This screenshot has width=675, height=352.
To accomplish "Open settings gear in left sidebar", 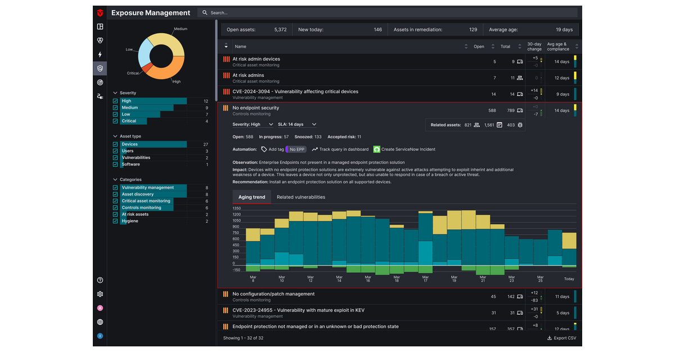I will click(100, 294).
